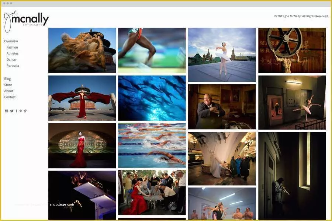Visit the Store link
This screenshot has width=332, height=221.
pyautogui.click(x=8, y=85)
